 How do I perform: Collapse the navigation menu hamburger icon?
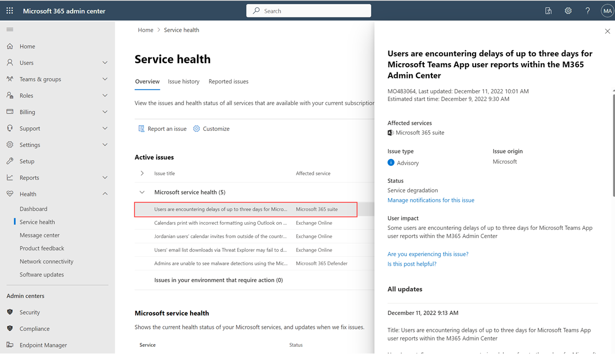click(x=10, y=30)
